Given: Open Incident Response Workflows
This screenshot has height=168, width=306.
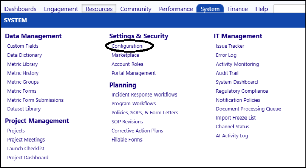Looking at the screenshot, I should coord(144,95).
